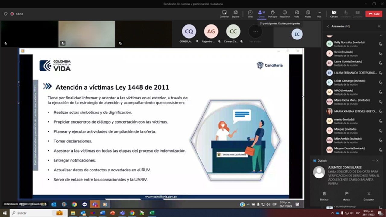The image size is (386, 217).
Task: Select manjo (Invitado) attendee row
Action: tap(354, 121)
